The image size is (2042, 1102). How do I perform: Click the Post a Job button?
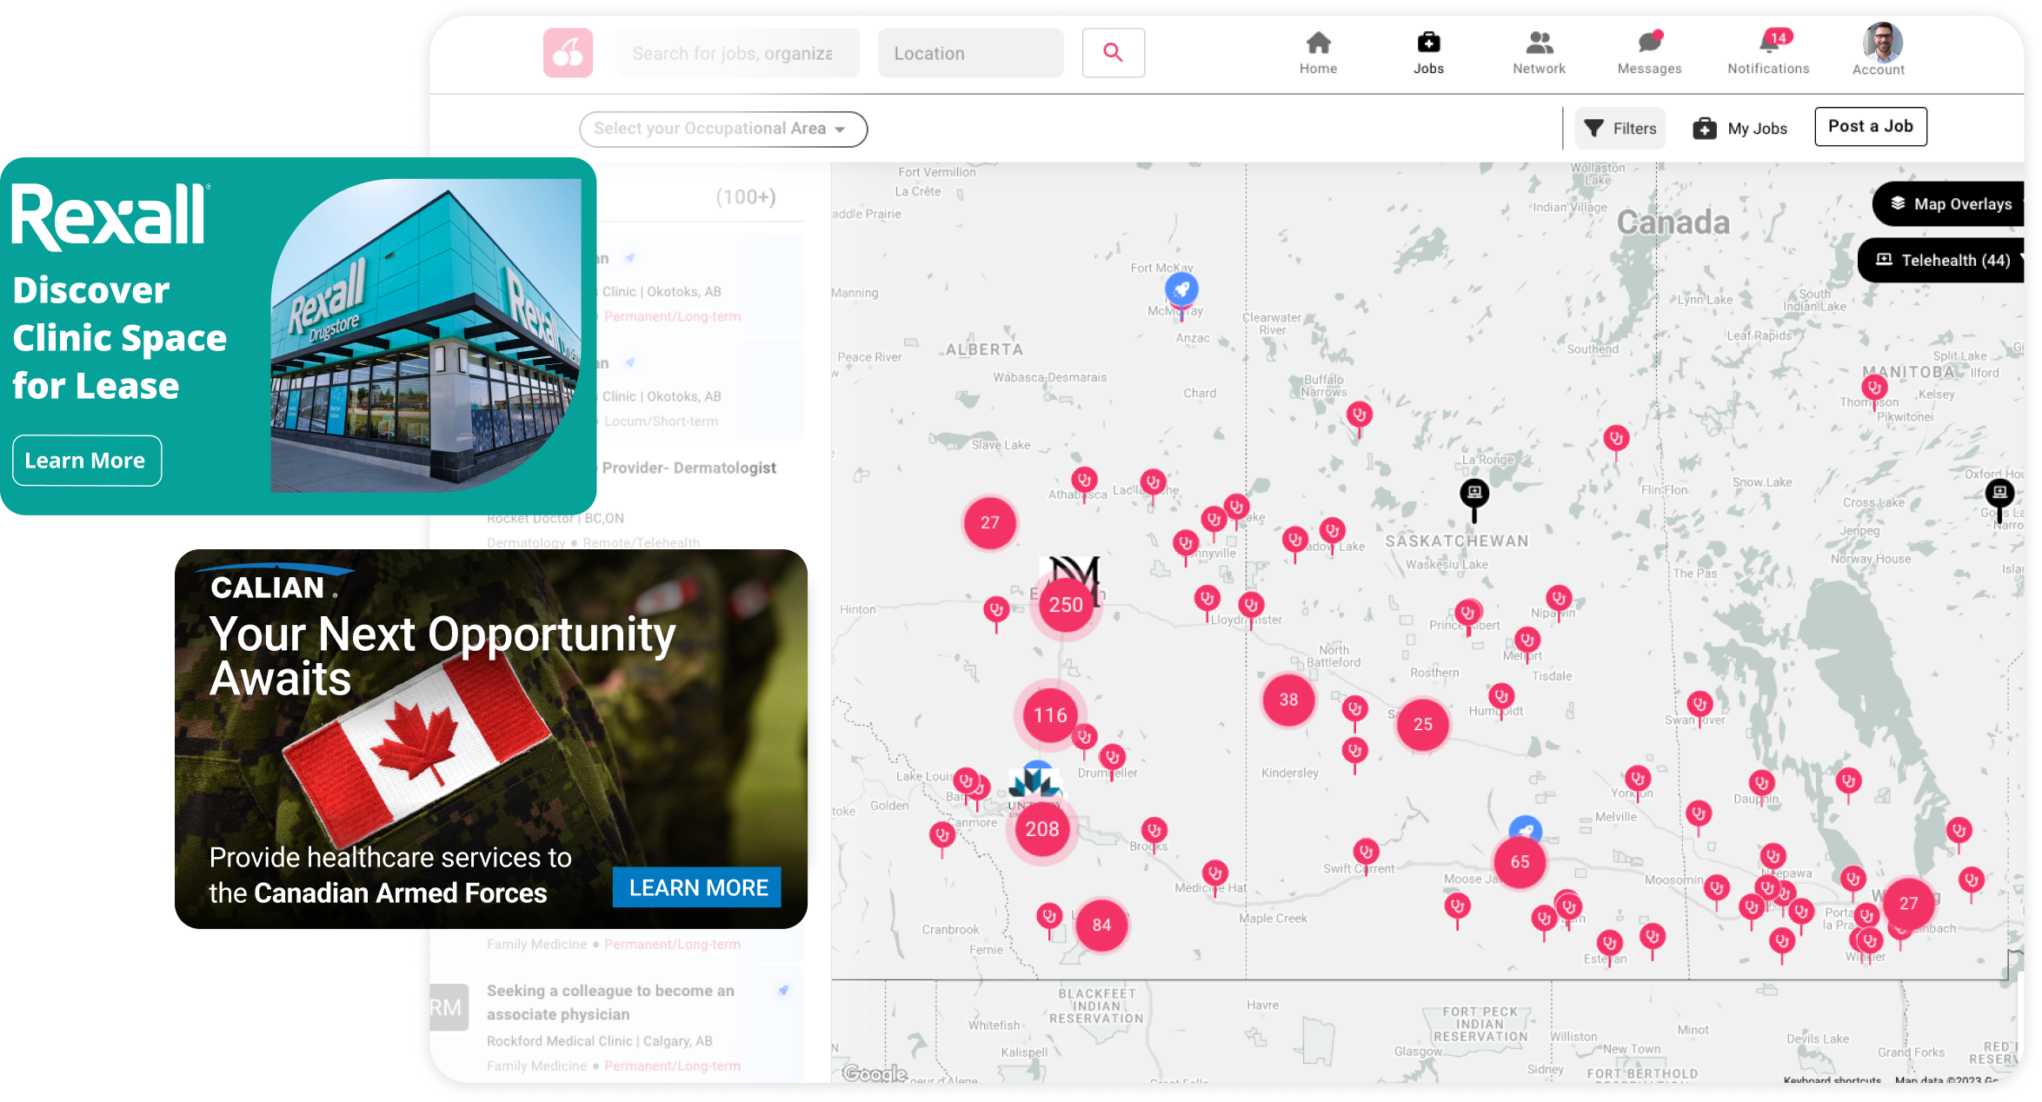pyautogui.click(x=1870, y=127)
